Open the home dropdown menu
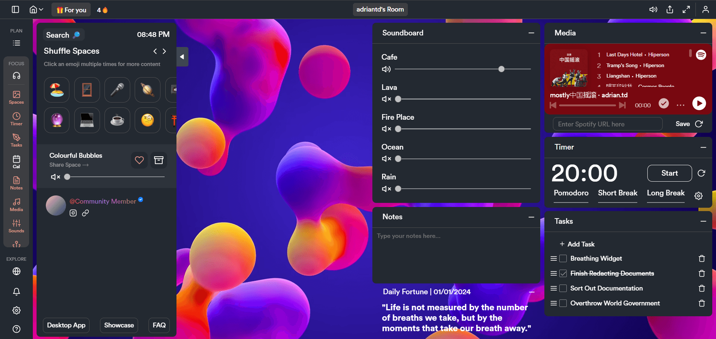 (x=36, y=10)
